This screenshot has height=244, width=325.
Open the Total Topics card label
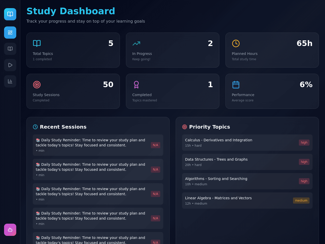tap(43, 54)
